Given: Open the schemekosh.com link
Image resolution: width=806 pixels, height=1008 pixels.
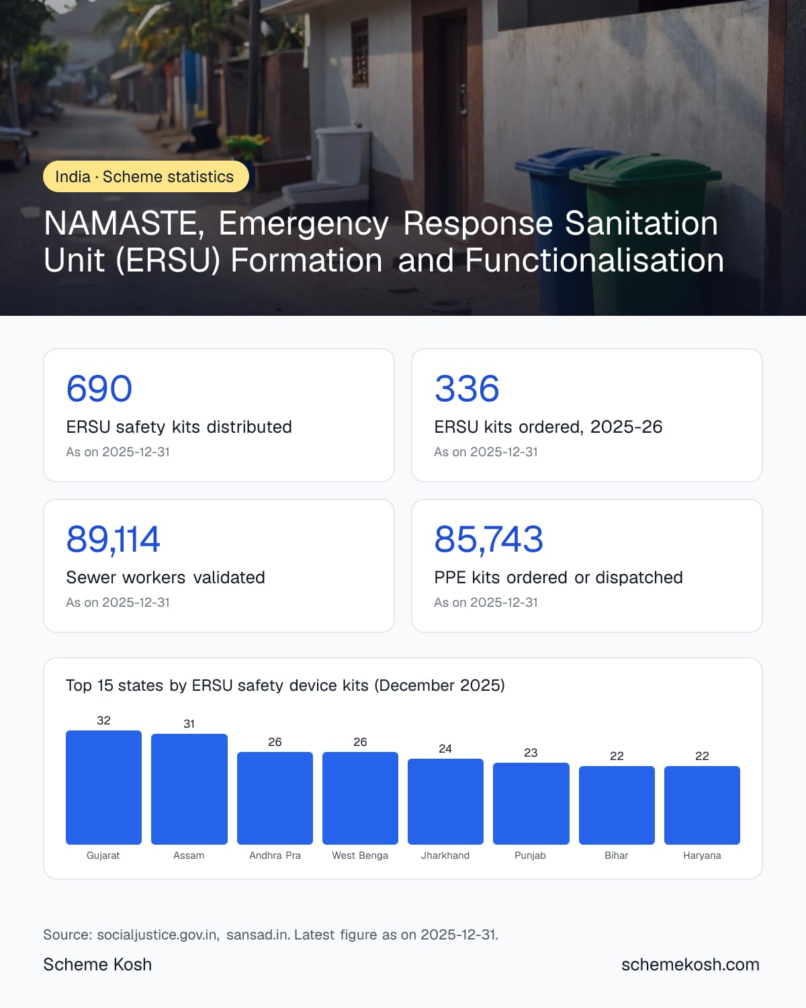Looking at the screenshot, I should pos(690,964).
